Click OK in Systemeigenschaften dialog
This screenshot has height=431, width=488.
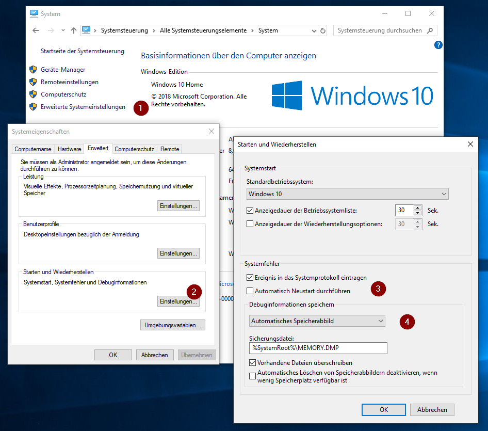[113, 355]
